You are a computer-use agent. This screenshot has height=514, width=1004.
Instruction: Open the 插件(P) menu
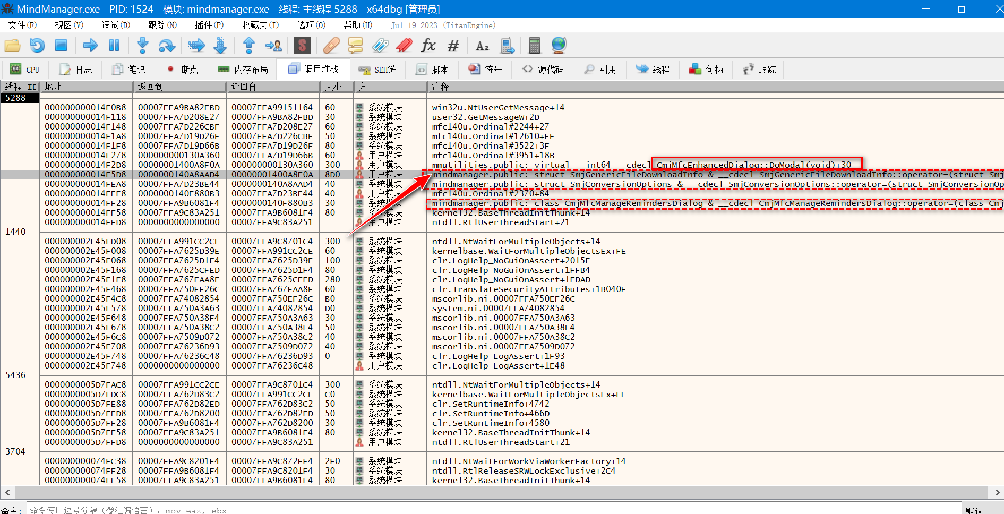coord(209,25)
